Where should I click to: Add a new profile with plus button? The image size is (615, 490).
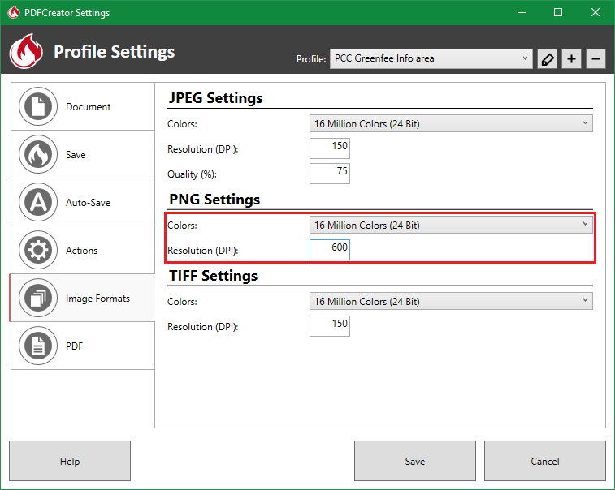(x=571, y=59)
